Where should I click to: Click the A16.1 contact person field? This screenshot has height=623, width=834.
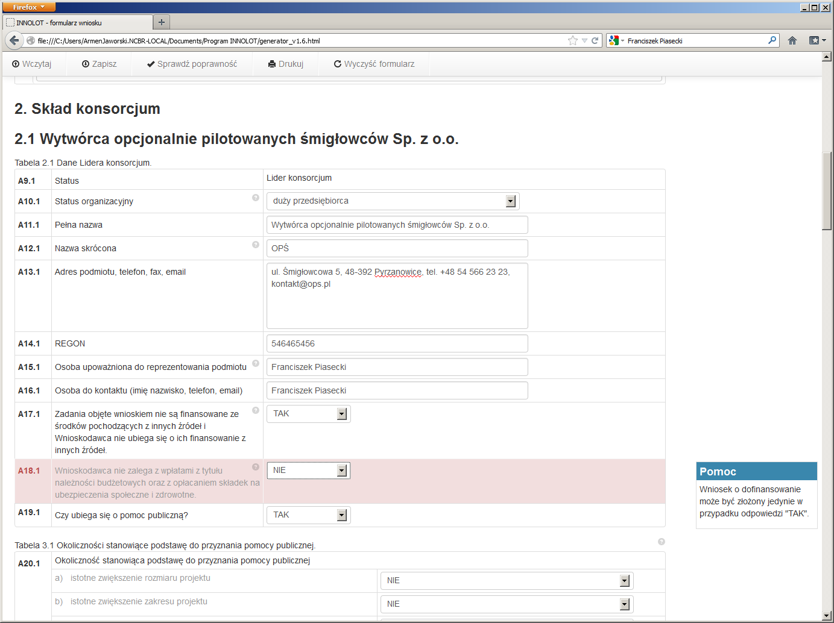point(397,390)
